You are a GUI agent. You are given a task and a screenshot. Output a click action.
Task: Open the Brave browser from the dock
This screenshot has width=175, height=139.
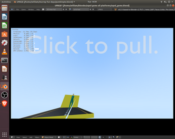point(5,103)
